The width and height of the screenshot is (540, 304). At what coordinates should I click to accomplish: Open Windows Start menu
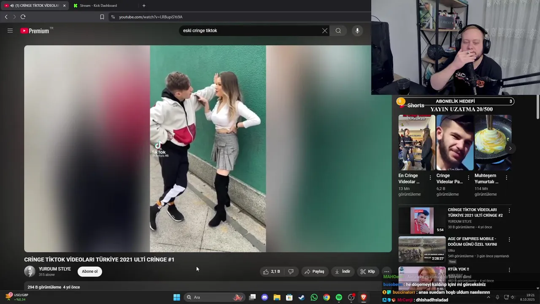pyautogui.click(x=177, y=297)
